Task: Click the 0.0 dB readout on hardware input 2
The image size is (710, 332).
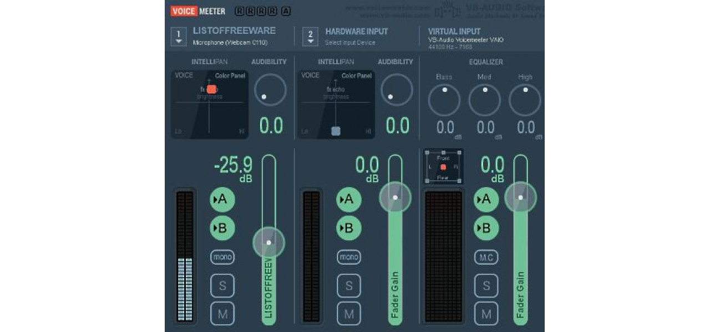Action: [x=367, y=169]
